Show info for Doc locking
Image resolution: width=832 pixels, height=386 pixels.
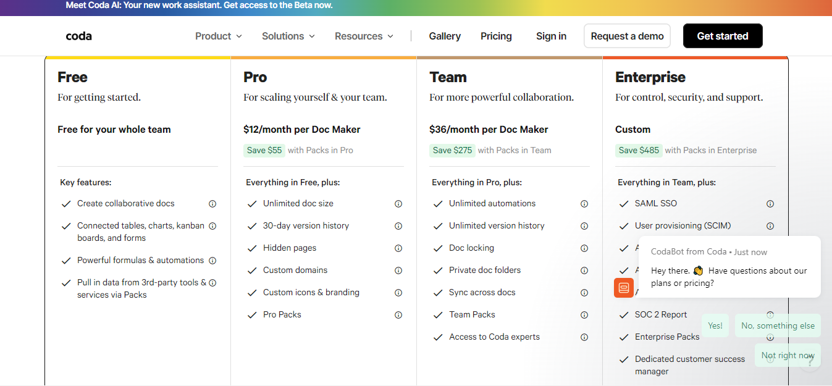pos(584,248)
